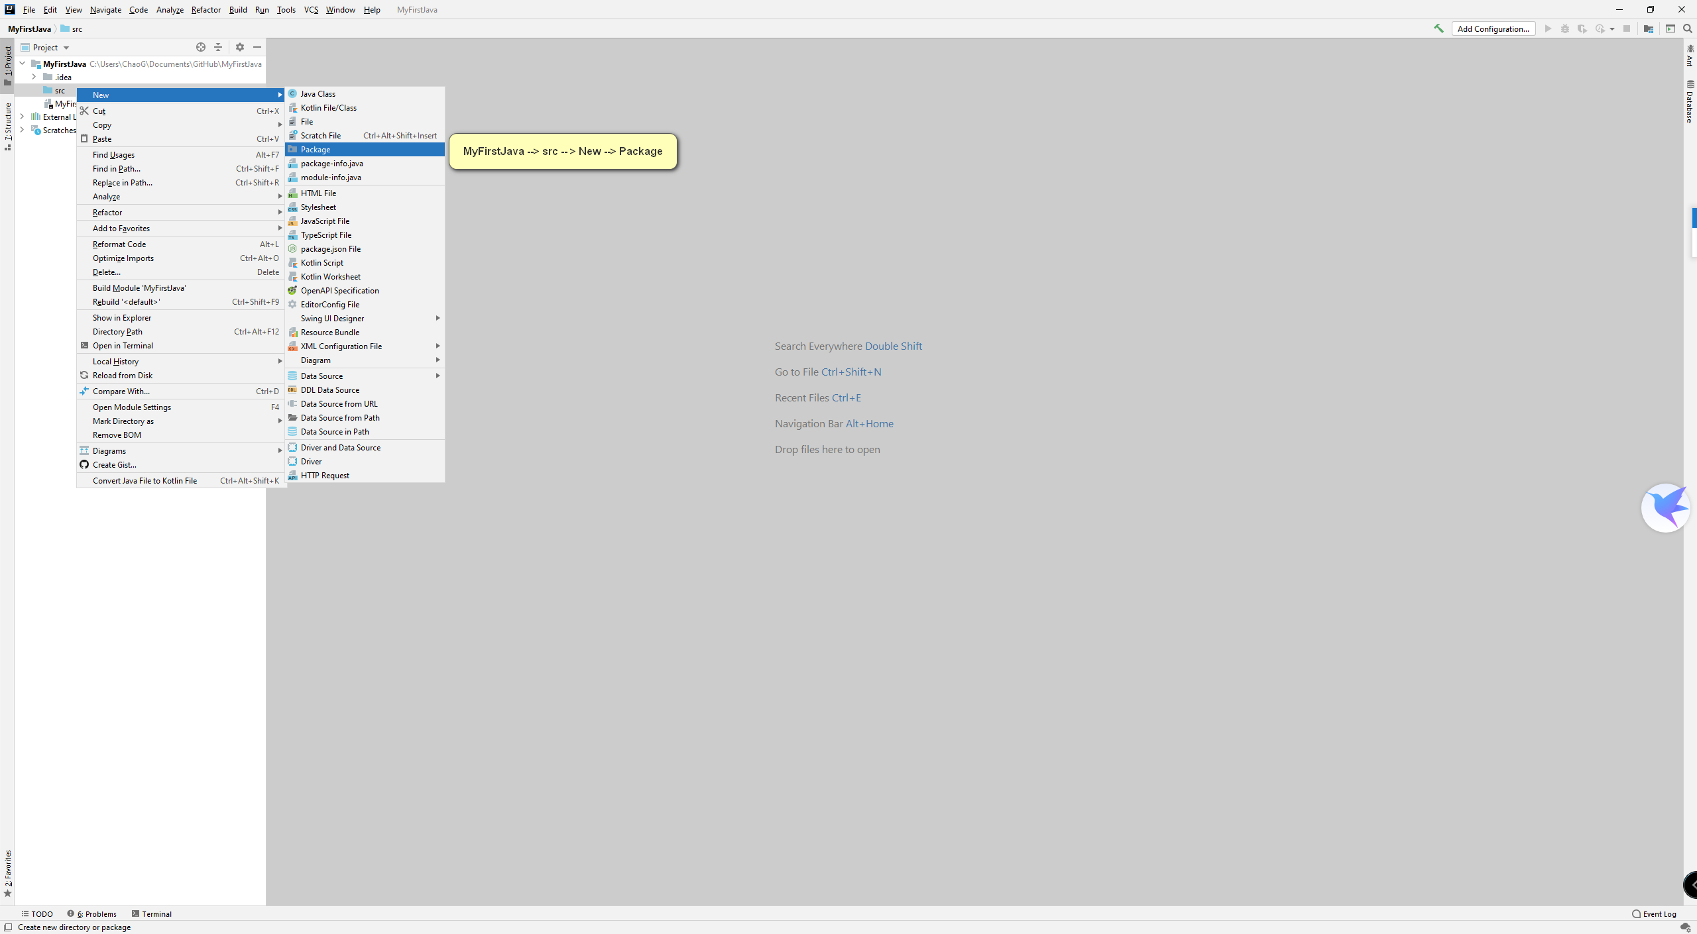The height and width of the screenshot is (934, 1697).
Task: Click the locate/select opened file target icon
Action: pyautogui.click(x=201, y=47)
